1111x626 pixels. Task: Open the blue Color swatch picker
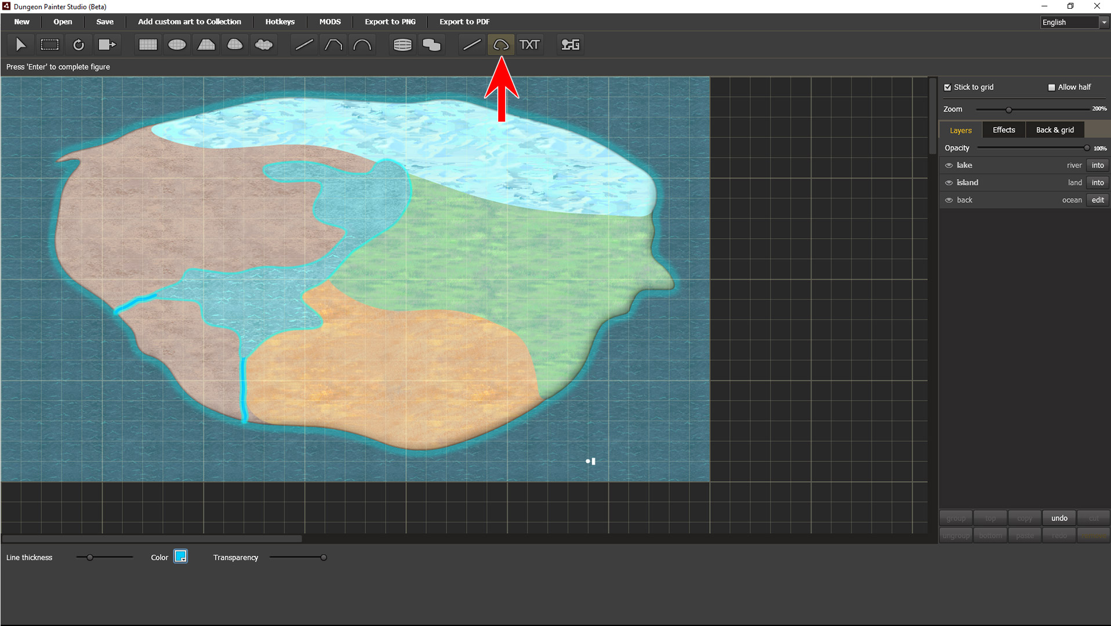180,557
